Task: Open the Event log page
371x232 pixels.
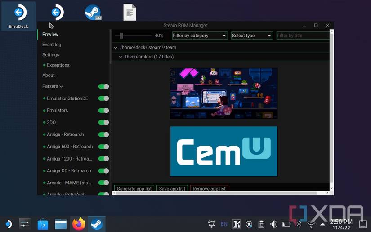Action: [52, 45]
